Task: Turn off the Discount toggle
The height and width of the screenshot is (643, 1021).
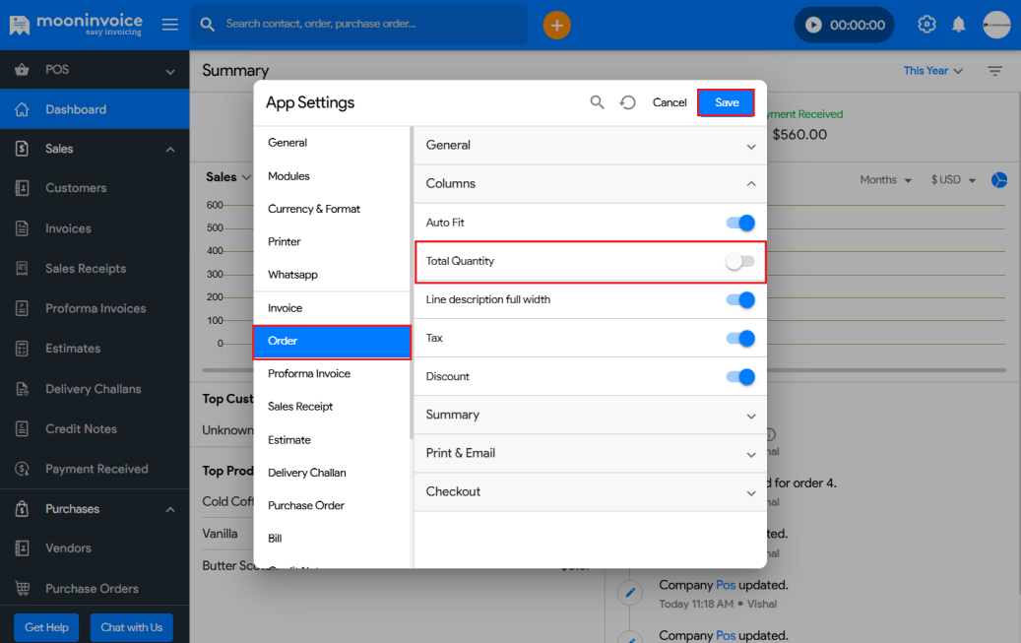Action: pyautogui.click(x=740, y=376)
